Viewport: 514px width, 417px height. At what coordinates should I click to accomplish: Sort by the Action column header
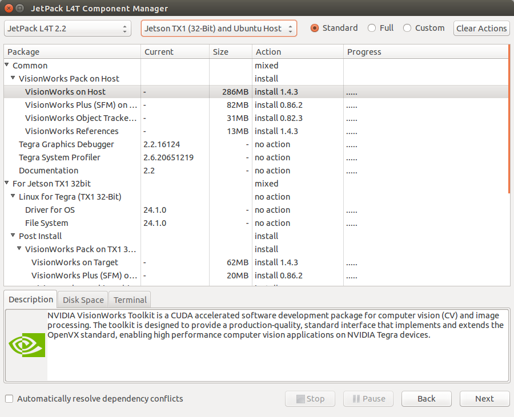[x=298, y=52]
